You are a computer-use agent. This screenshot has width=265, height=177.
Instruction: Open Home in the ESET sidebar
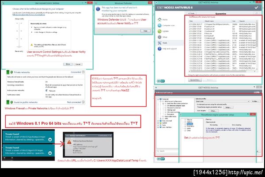(x=163, y=19)
